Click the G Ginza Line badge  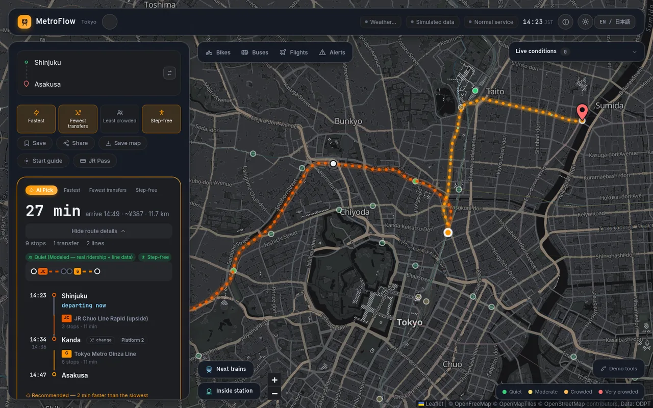pyautogui.click(x=66, y=353)
